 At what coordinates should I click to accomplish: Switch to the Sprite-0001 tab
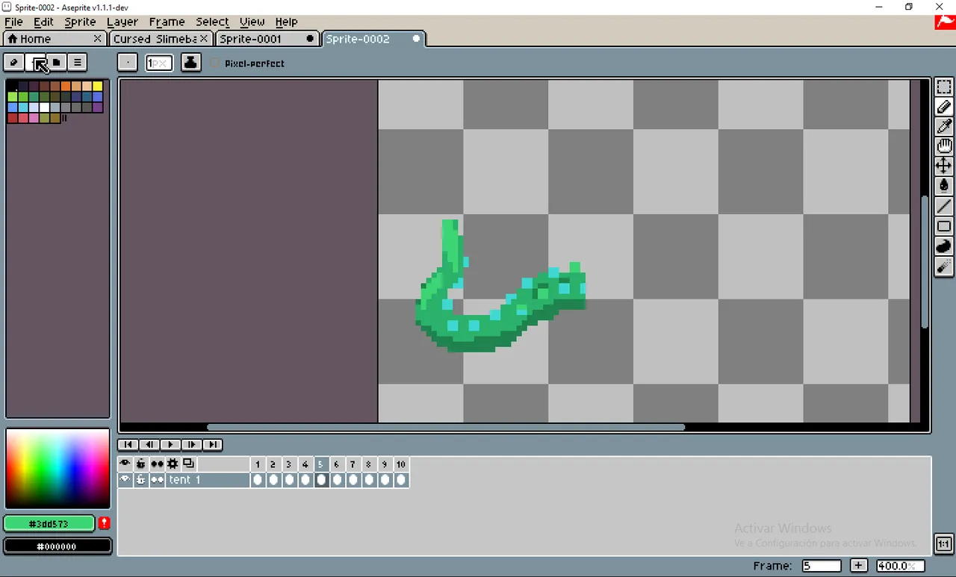266,39
